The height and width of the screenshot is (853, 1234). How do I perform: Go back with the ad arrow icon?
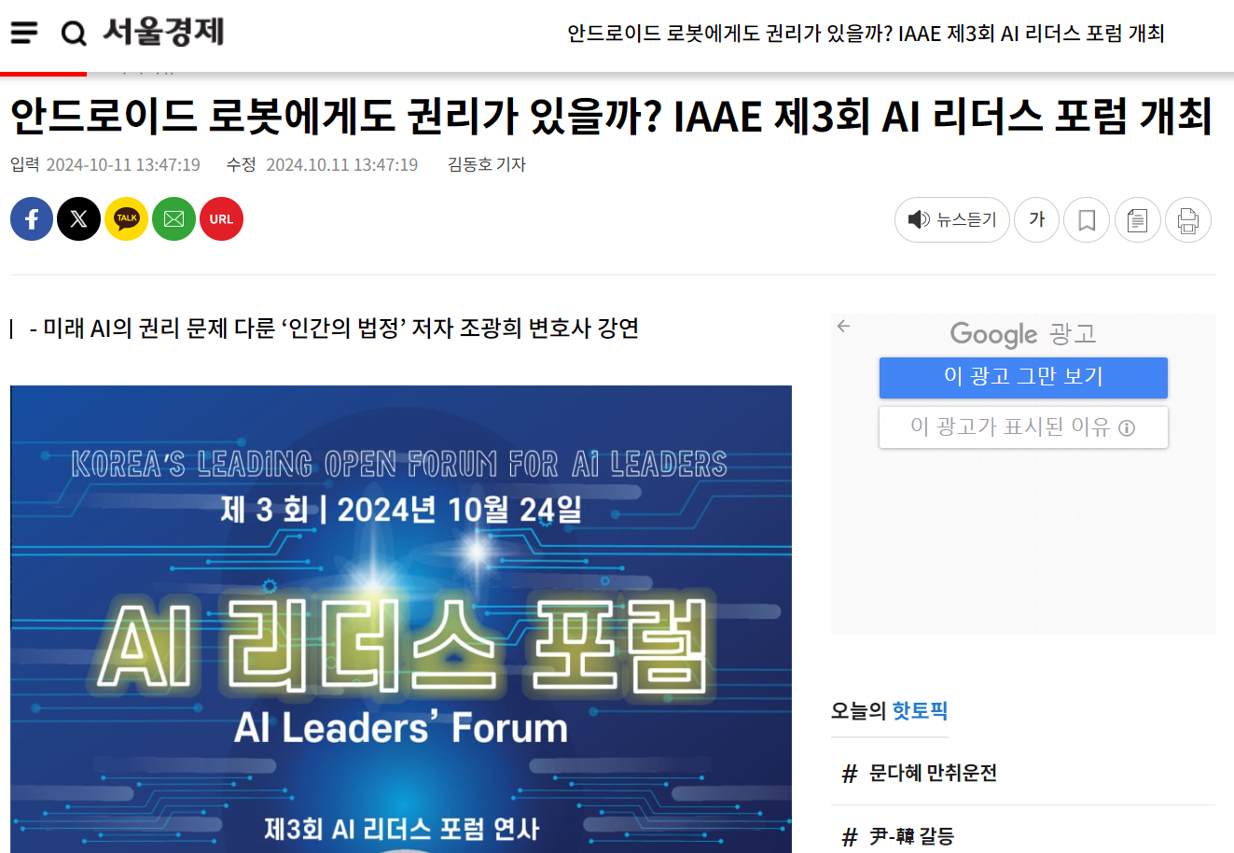tap(843, 326)
